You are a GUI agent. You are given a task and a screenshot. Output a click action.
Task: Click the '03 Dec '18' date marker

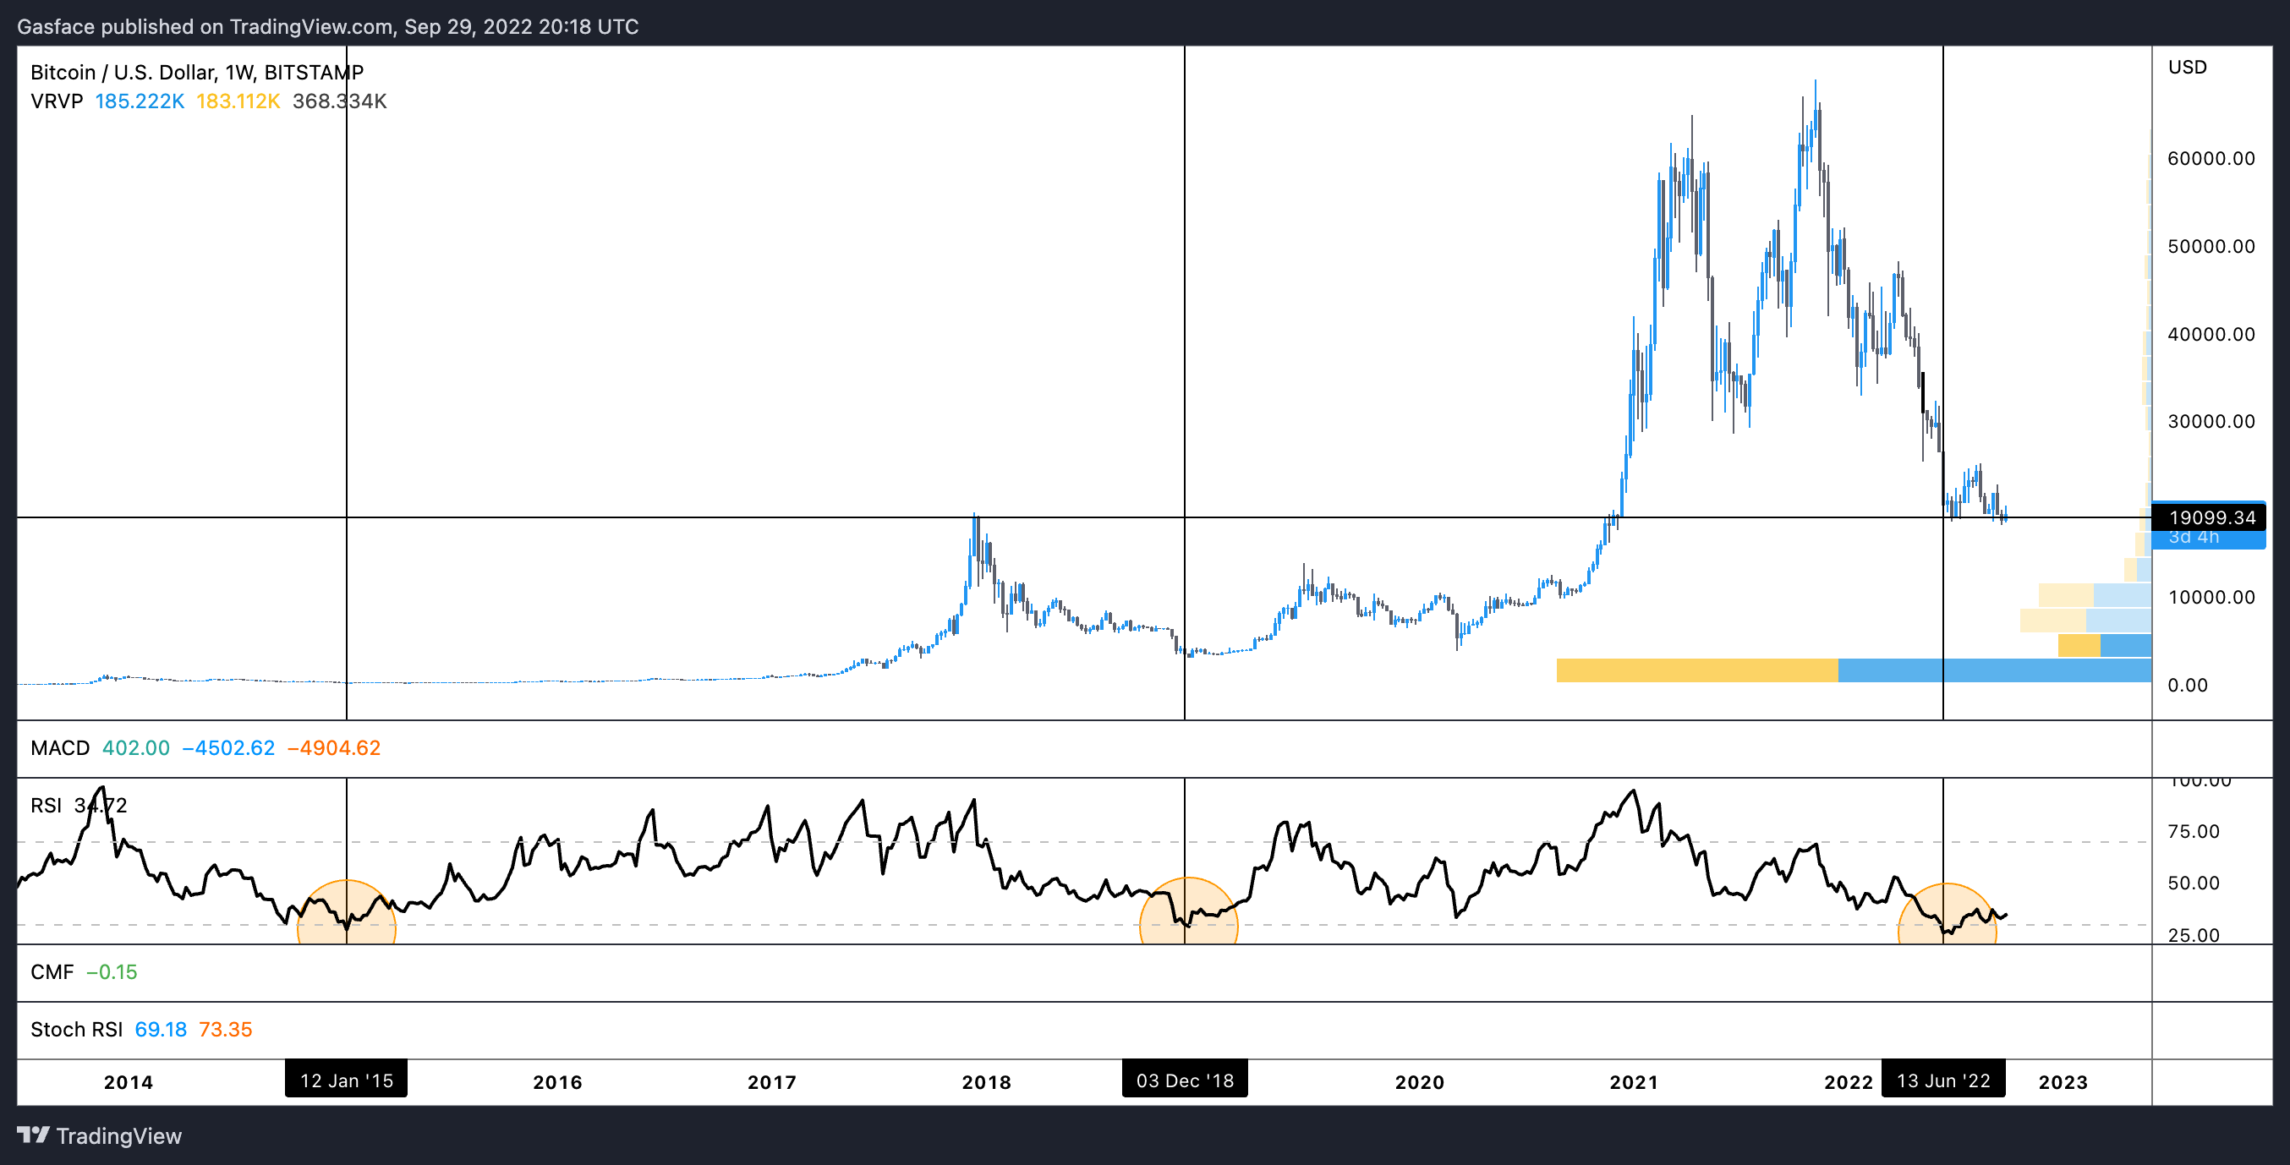click(1184, 1080)
